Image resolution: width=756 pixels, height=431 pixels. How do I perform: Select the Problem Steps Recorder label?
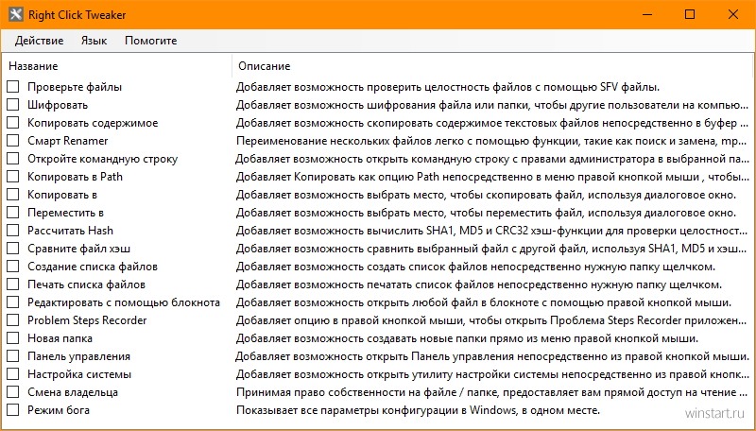[87, 320]
